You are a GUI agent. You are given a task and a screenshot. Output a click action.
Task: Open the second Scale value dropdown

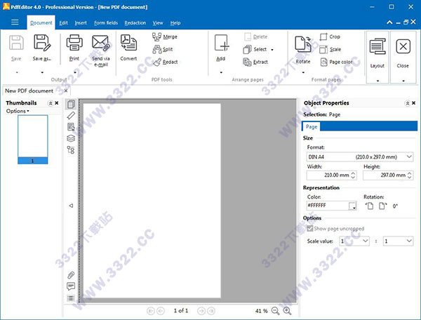pyautogui.click(x=398, y=241)
